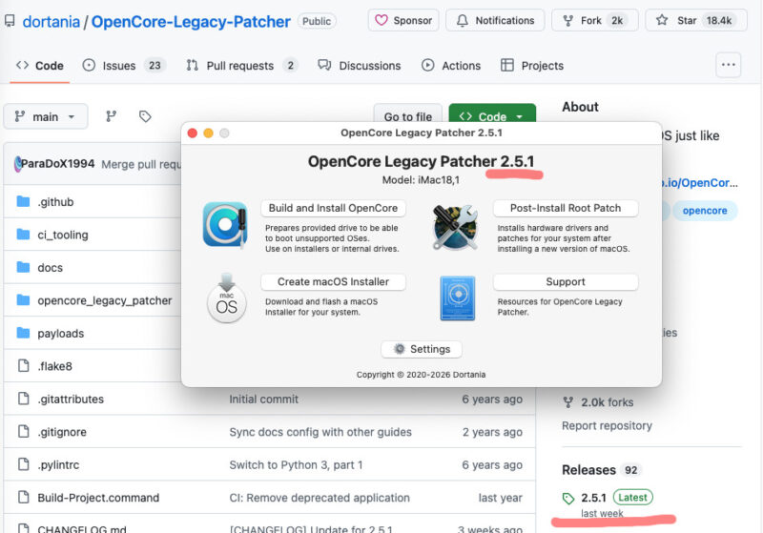763x533 pixels.
Task: Open the 'Initial commit' commit message link
Action: click(263, 400)
